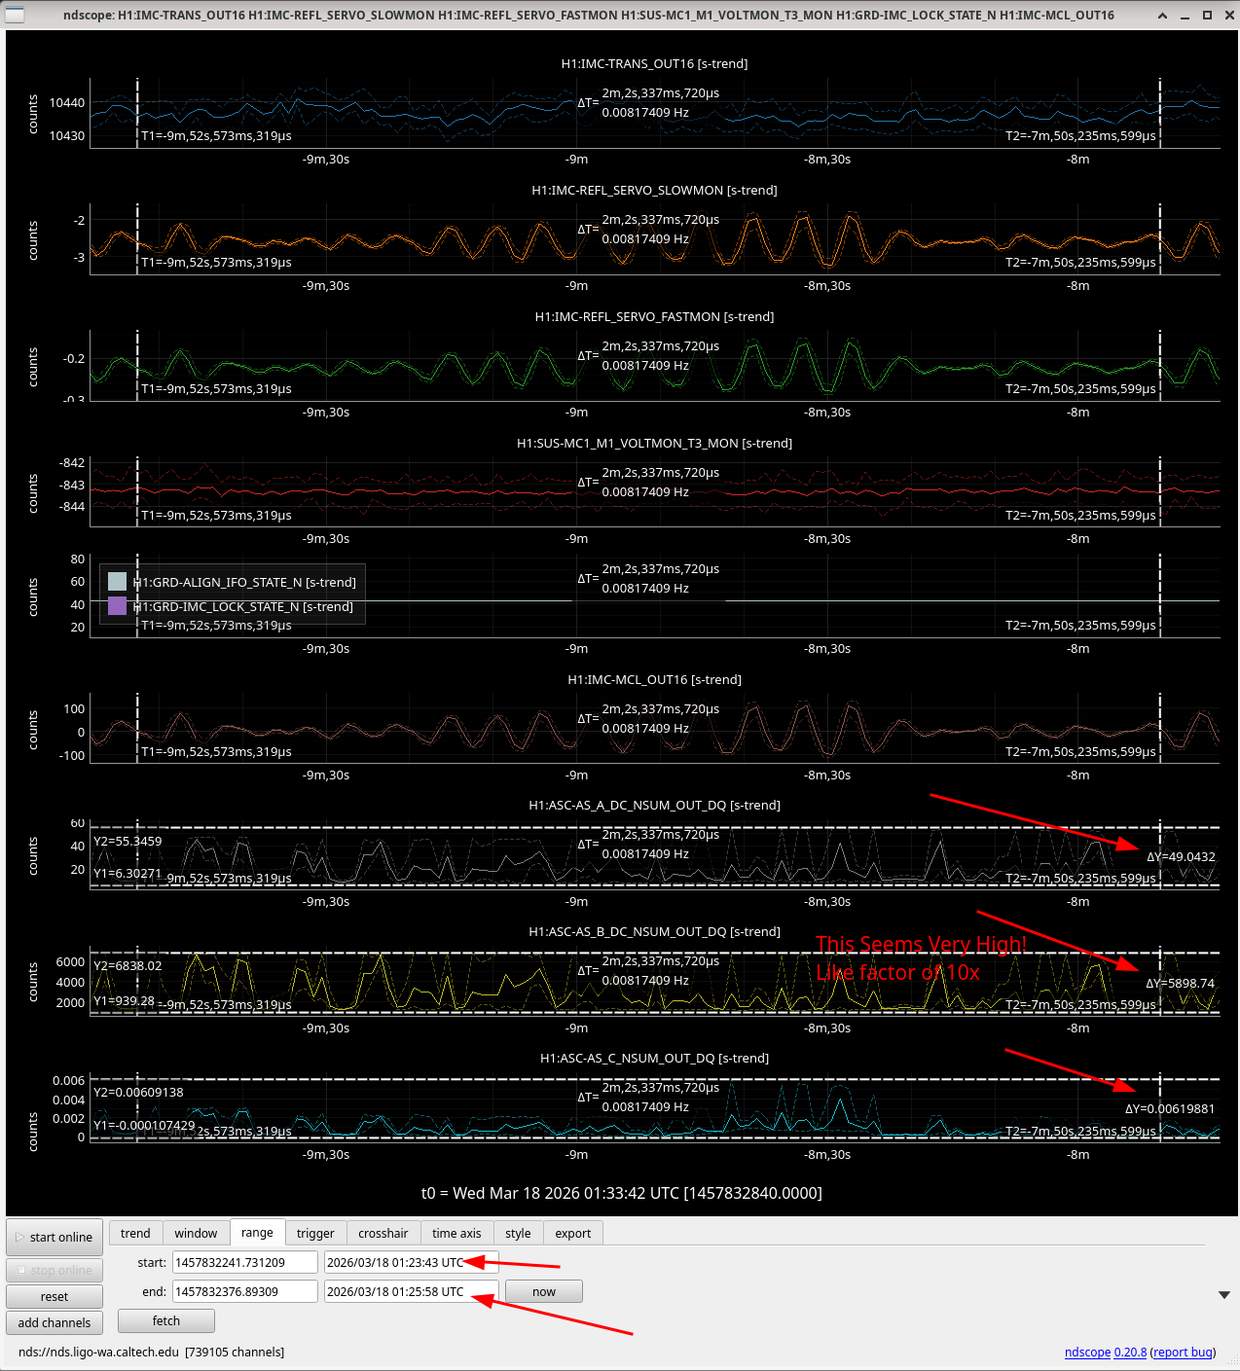Click the start online play button
Screen dimensions: 1240x1371
click(55, 1237)
